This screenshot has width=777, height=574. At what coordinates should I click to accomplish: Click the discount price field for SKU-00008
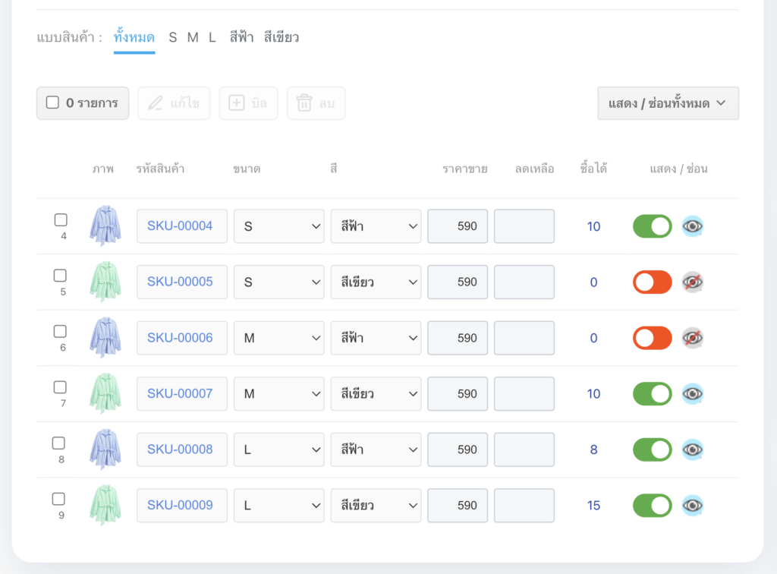pos(524,449)
